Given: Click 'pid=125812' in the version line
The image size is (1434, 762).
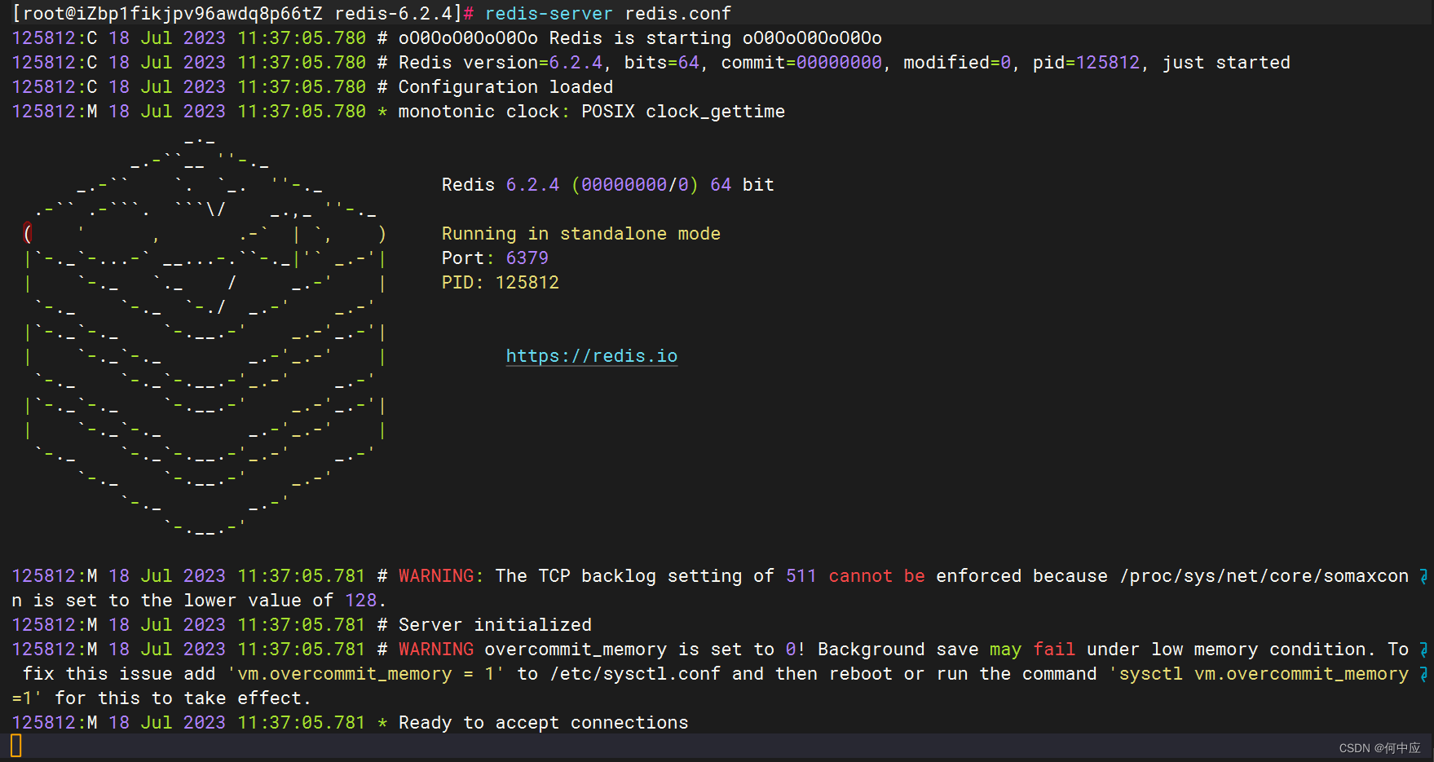Looking at the screenshot, I should (x=1086, y=63).
